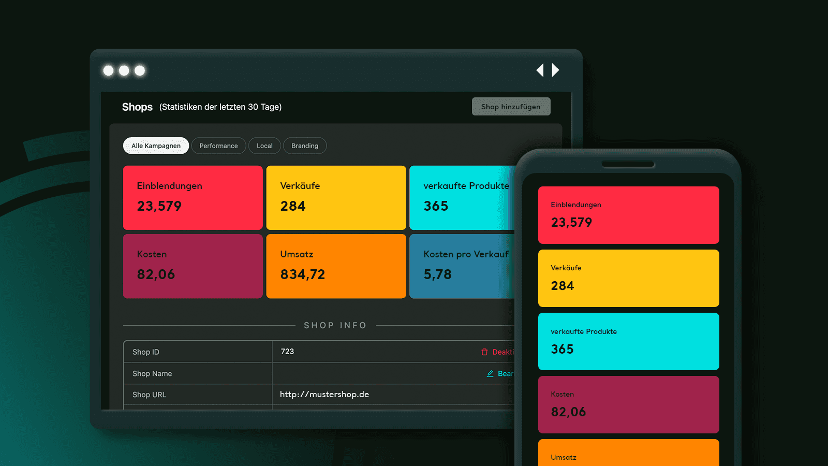Screen dimensions: 828x466
Task: Open the desktop Einblendungen red card
Action: click(193, 198)
